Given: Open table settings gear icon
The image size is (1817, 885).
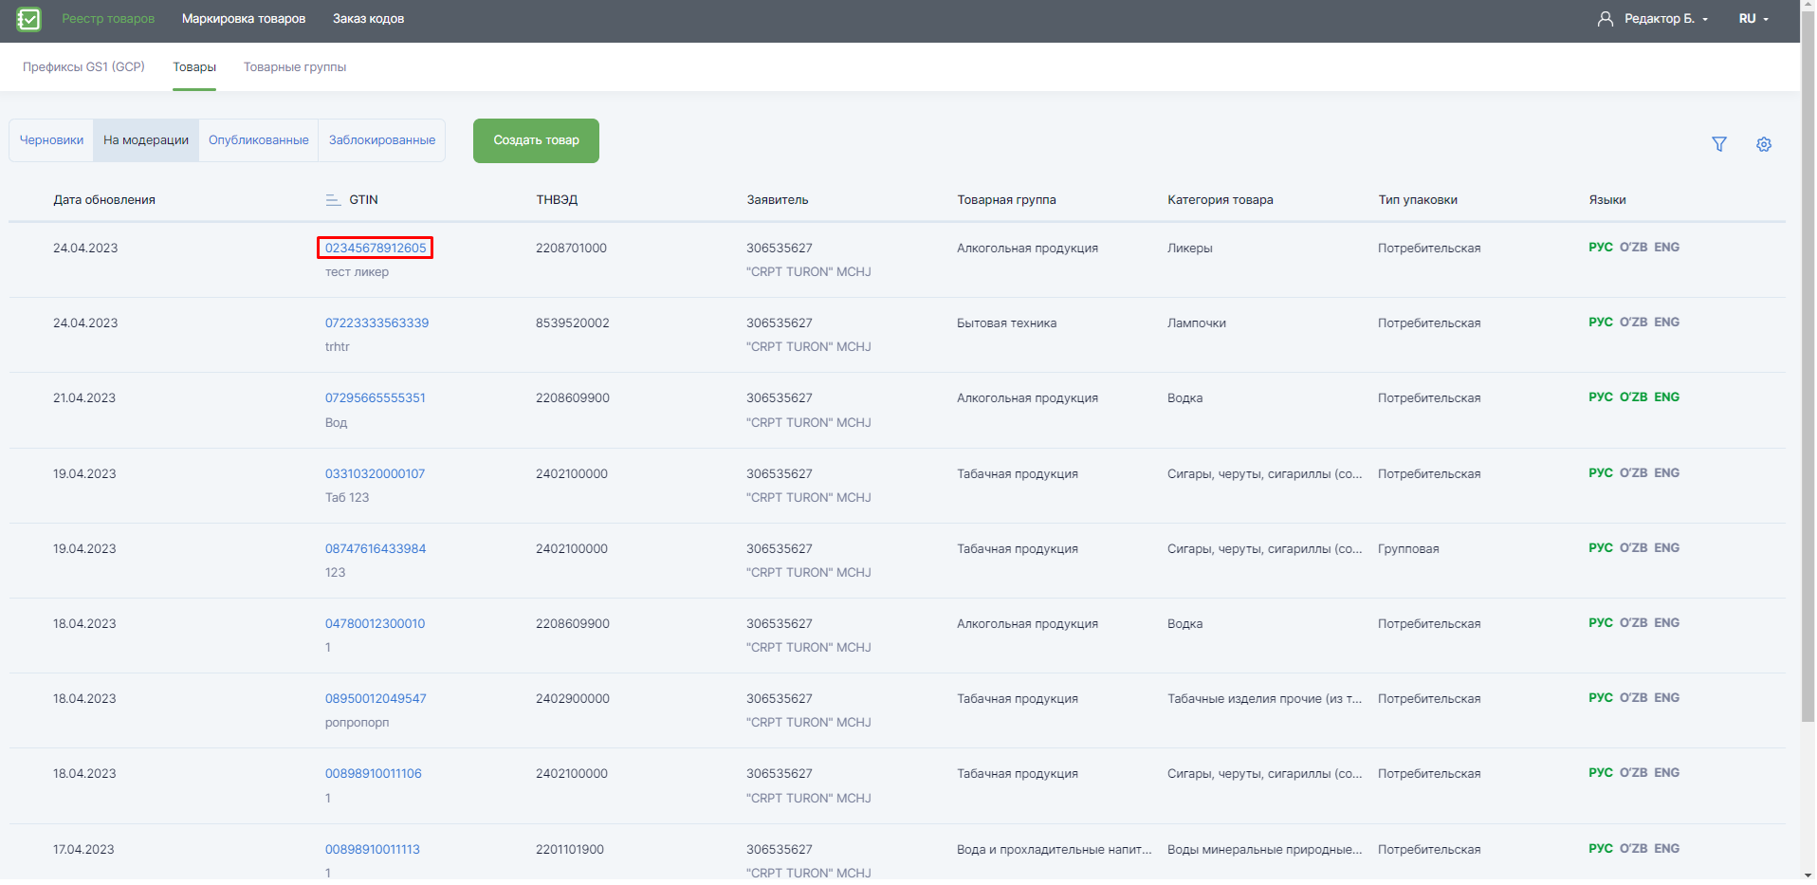Looking at the screenshot, I should pos(1764,144).
